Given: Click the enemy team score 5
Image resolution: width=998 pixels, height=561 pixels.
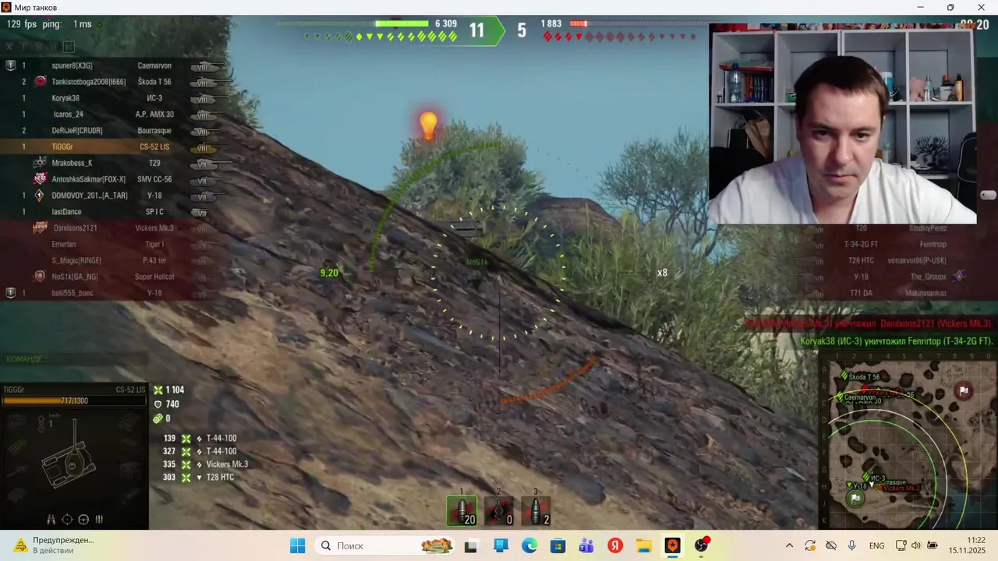Looking at the screenshot, I should pos(522,30).
